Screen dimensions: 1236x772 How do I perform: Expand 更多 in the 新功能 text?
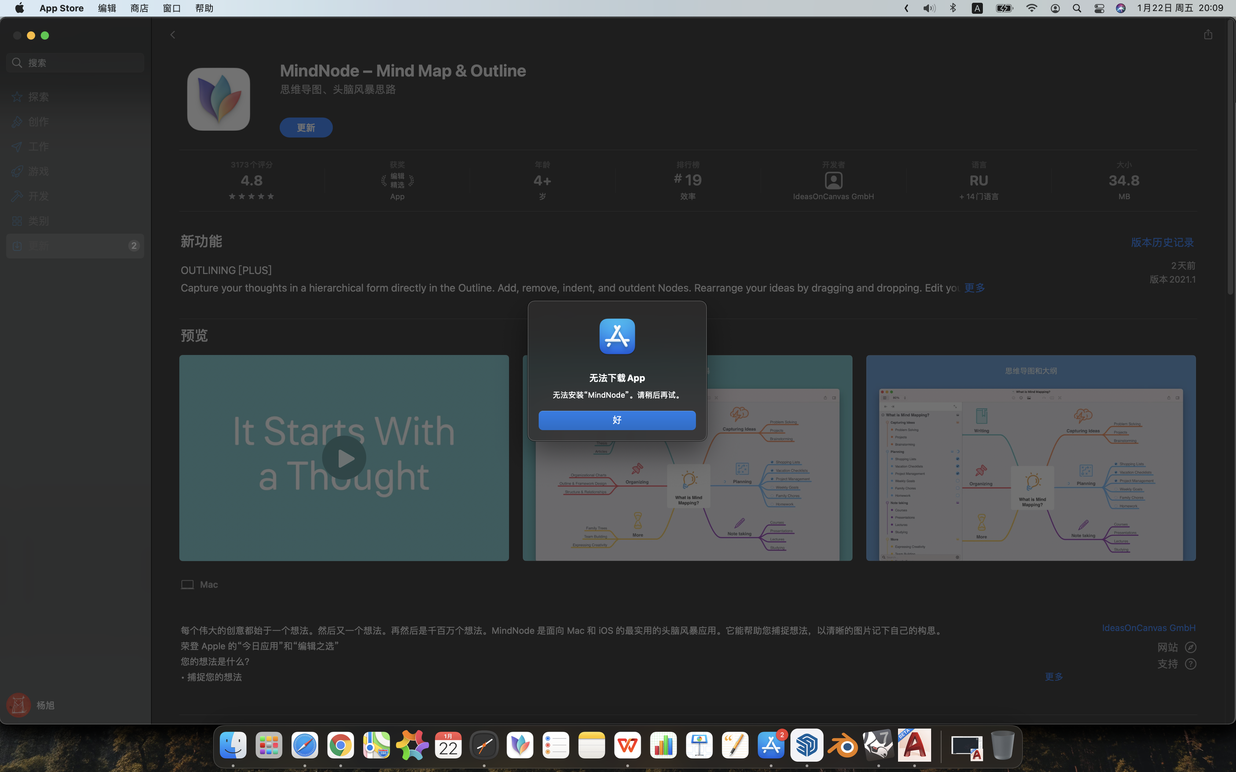974,287
